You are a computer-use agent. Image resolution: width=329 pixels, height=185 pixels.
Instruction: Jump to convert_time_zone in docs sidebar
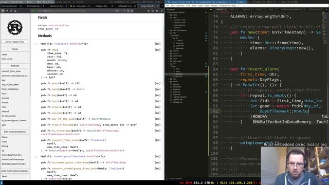point(11,71)
